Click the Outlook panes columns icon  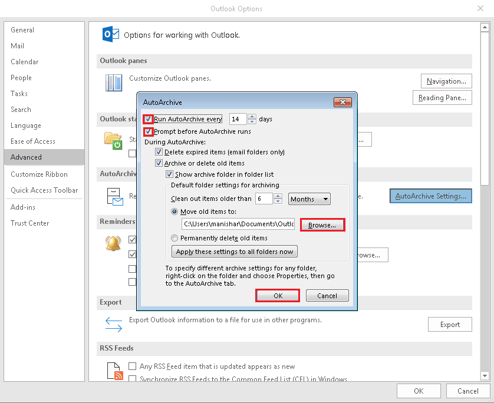tap(114, 83)
